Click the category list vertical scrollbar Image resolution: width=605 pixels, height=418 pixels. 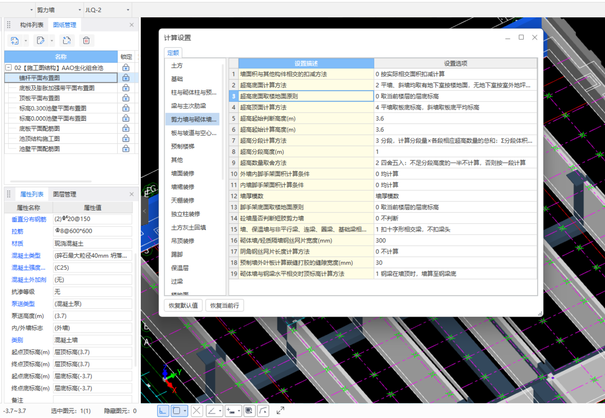pos(223,122)
